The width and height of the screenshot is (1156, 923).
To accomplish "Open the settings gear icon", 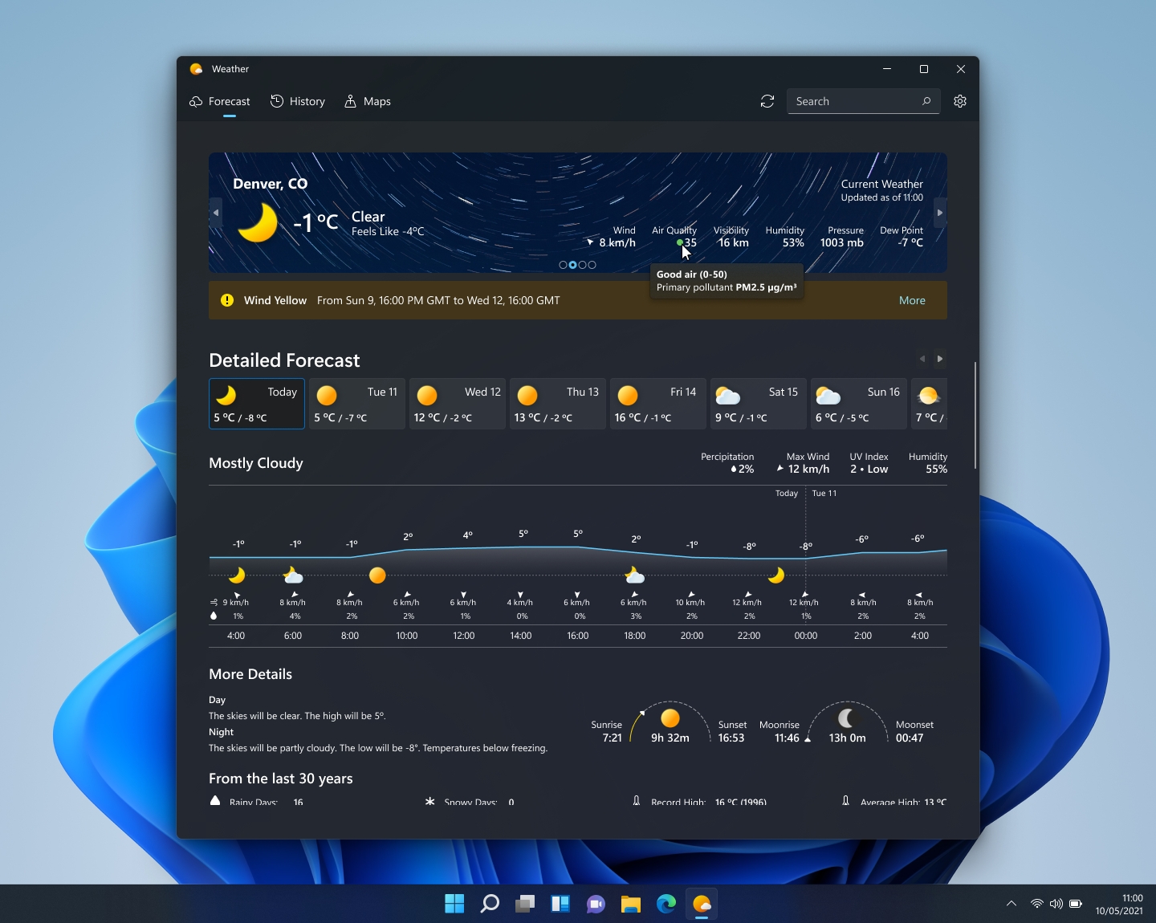I will click(x=960, y=101).
